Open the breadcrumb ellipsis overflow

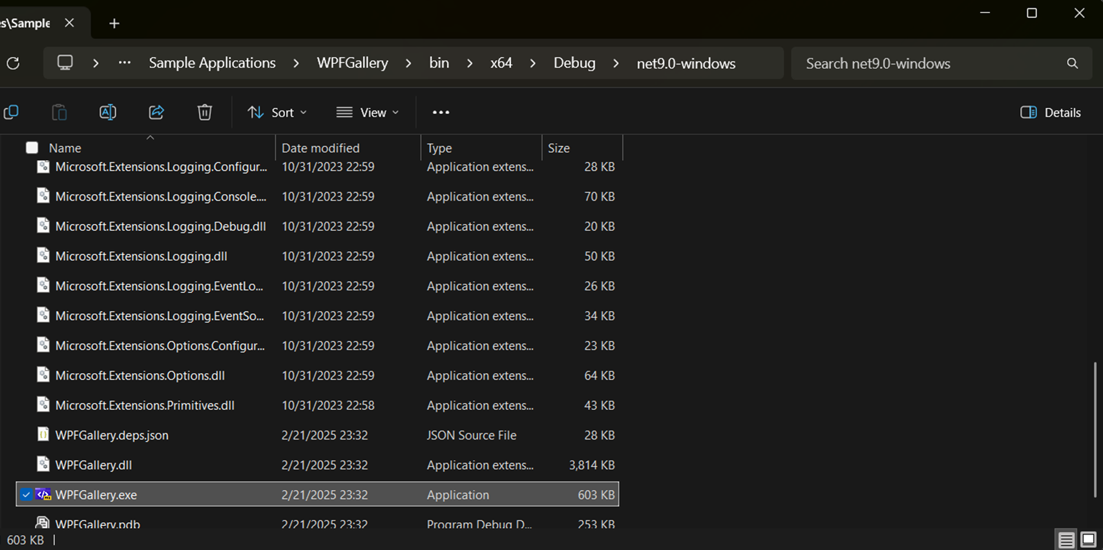coord(125,63)
